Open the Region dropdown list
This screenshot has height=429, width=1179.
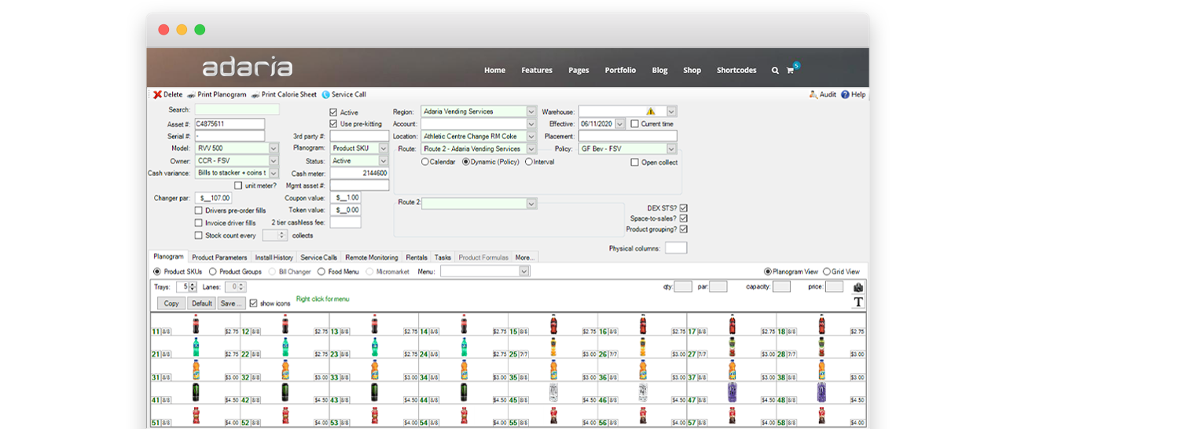coord(531,112)
